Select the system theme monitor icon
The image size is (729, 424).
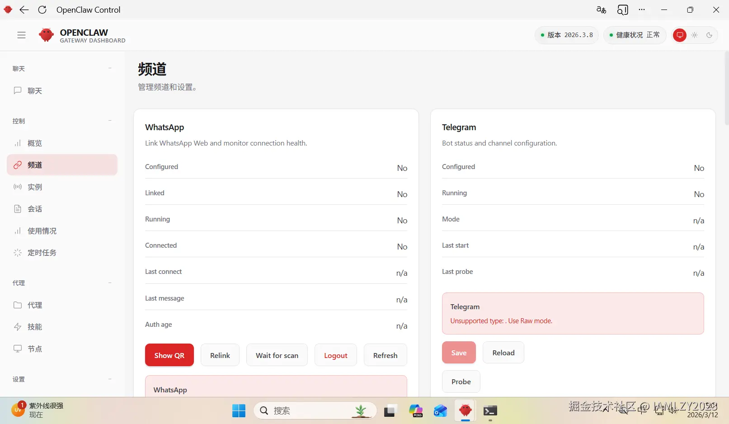point(679,35)
